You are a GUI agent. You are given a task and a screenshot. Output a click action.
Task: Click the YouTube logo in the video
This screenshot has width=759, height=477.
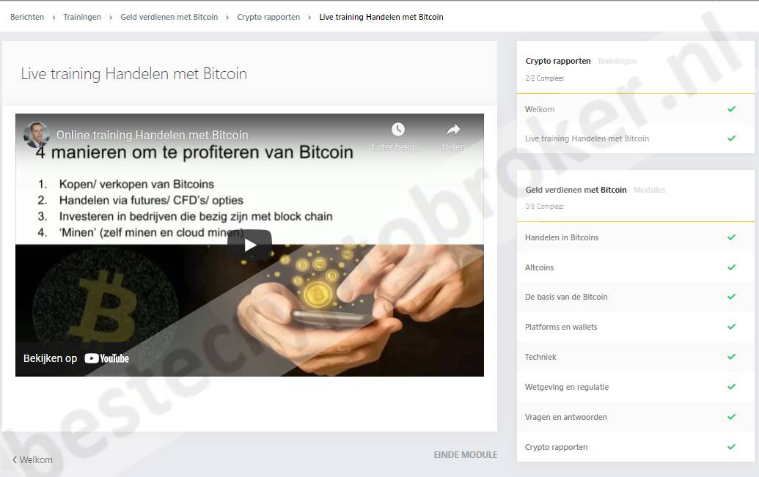click(x=106, y=358)
